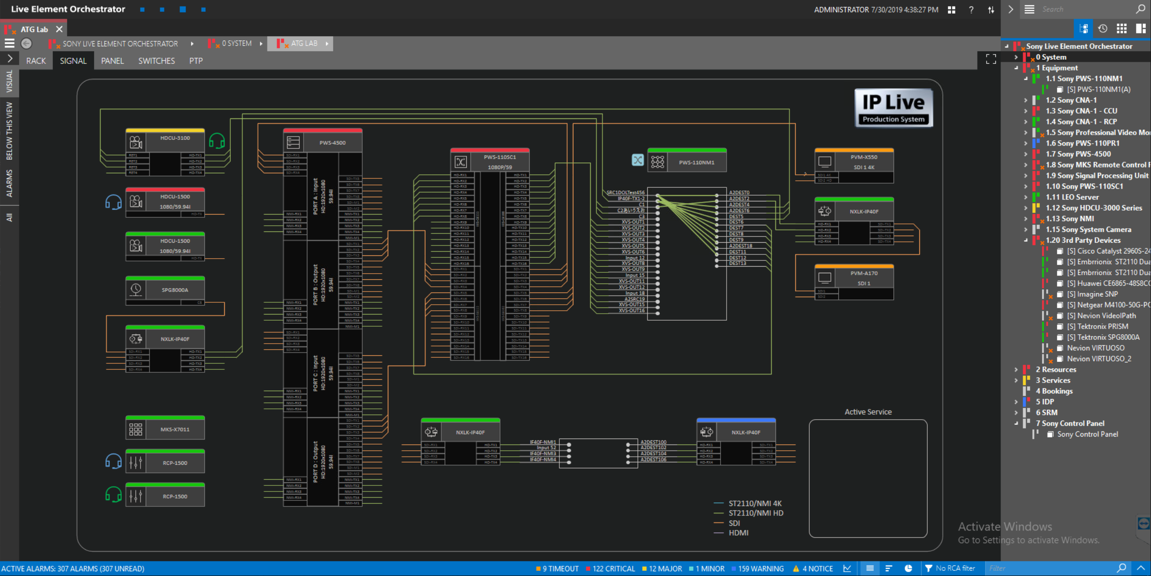Collapse the surveyor side panel chevron
The width and height of the screenshot is (1151, 576).
pos(1010,9)
